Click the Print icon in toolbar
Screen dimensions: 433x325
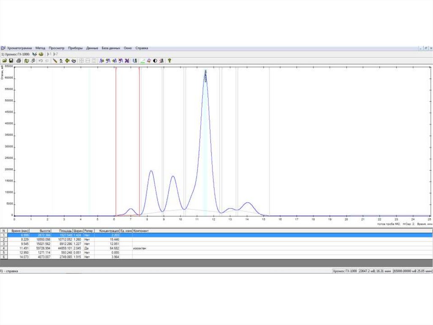tap(18, 61)
